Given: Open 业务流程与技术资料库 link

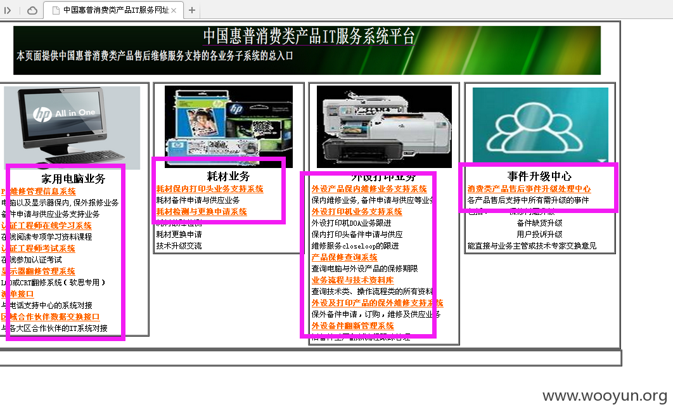Looking at the screenshot, I should tap(352, 280).
